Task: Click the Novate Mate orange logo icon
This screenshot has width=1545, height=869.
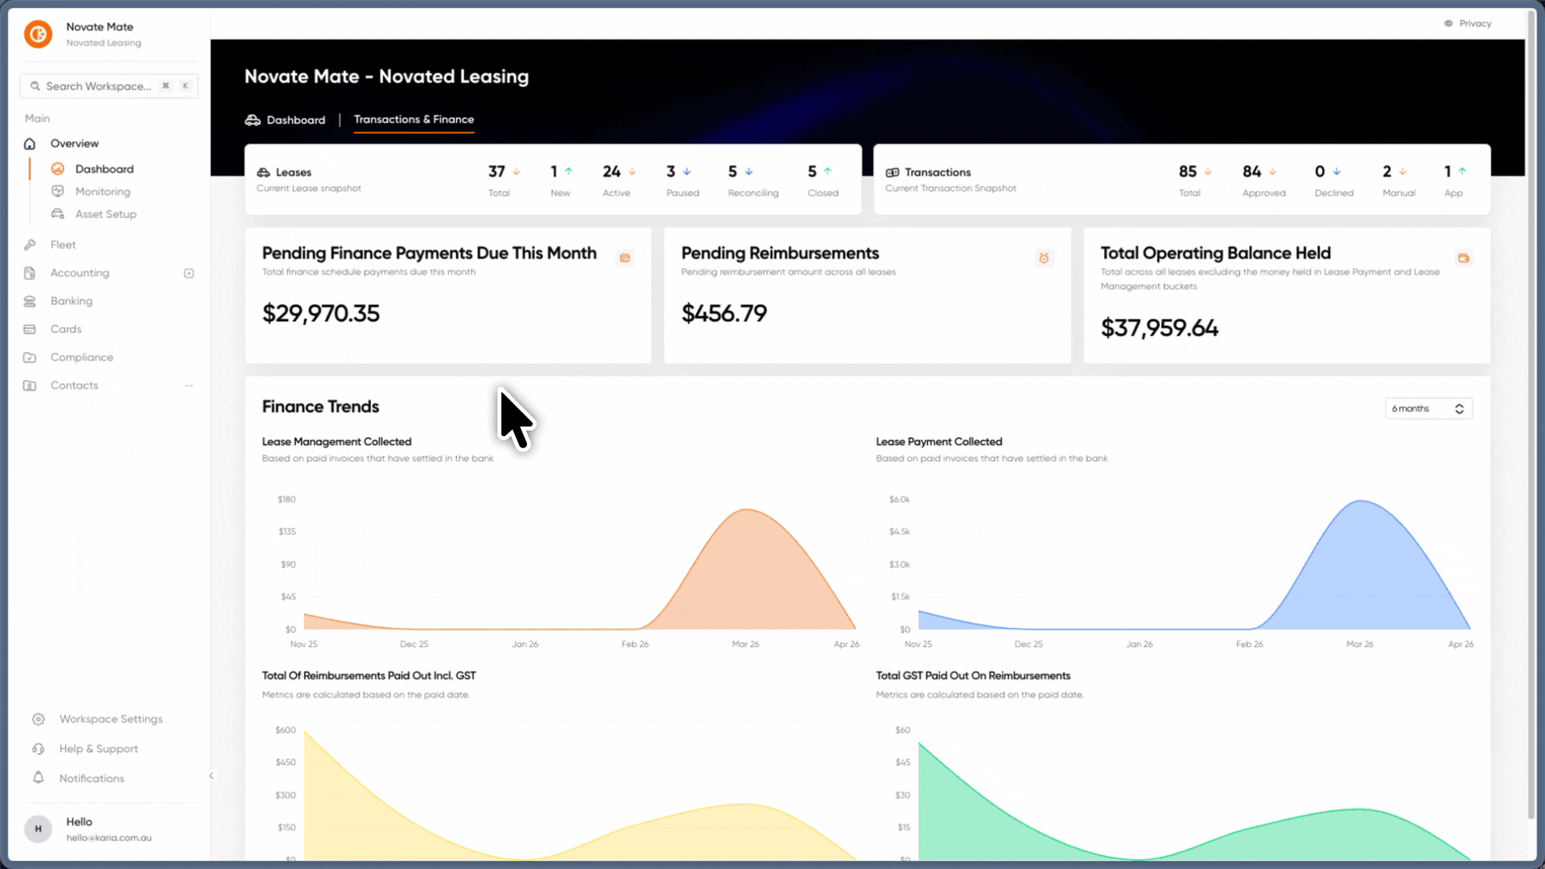Action: click(x=38, y=34)
